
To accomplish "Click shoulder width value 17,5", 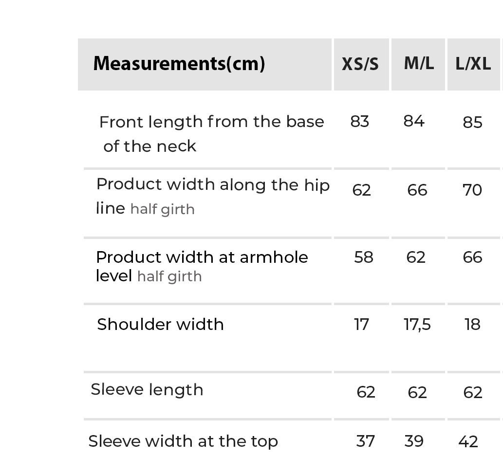I will (417, 325).
